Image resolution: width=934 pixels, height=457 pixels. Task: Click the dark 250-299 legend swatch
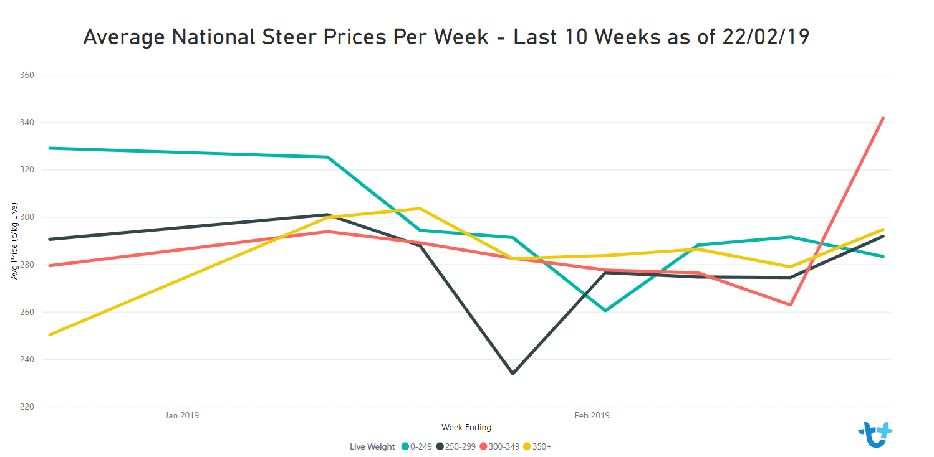440,446
